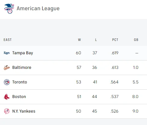The image size is (147, 125).
Task: Click the Boston Red Sox logo
Action: 7,97
